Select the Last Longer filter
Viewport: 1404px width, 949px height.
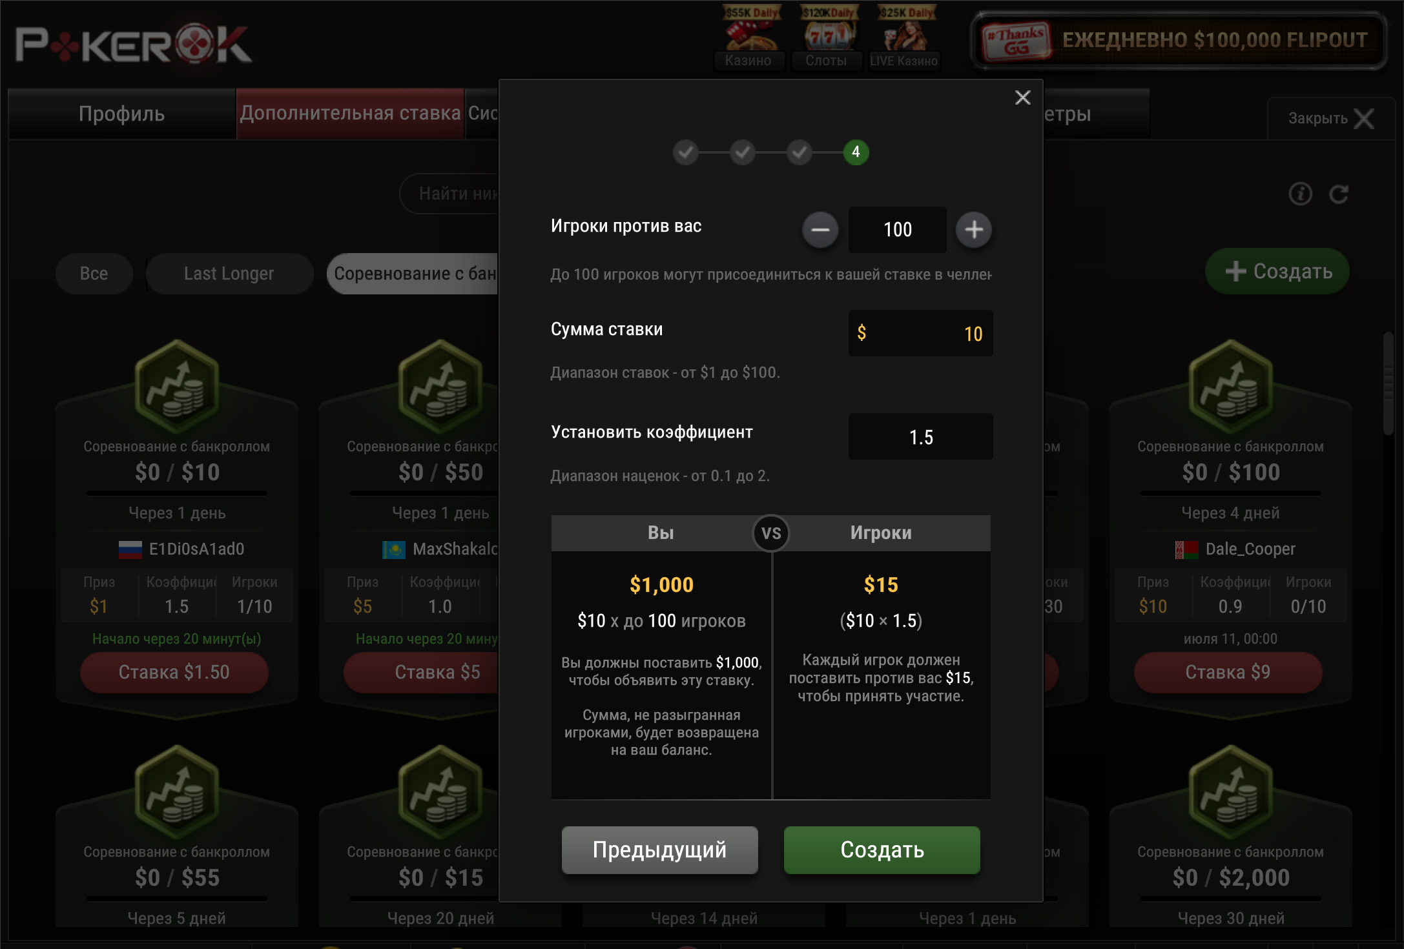point(229,274)
